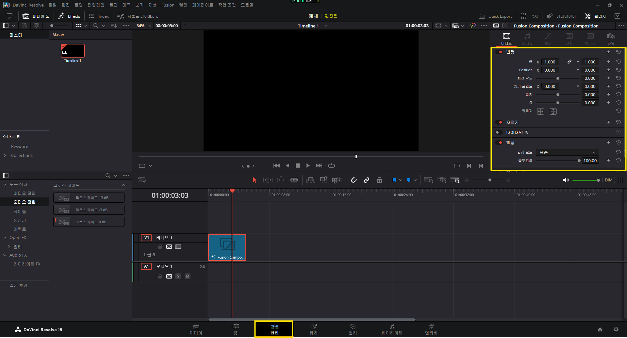Open the Fusion page tab
Image resolution: width=627 pixels, height=338 pixels.
[x=314, y=329]
